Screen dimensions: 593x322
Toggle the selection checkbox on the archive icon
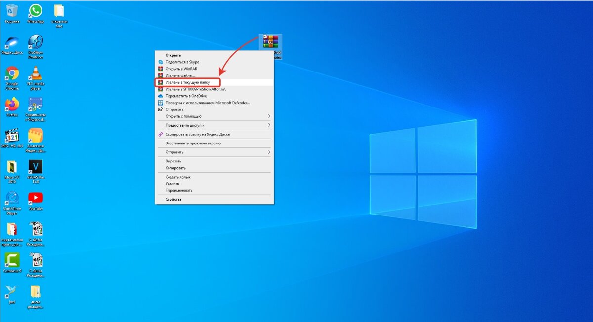[265, 36]
